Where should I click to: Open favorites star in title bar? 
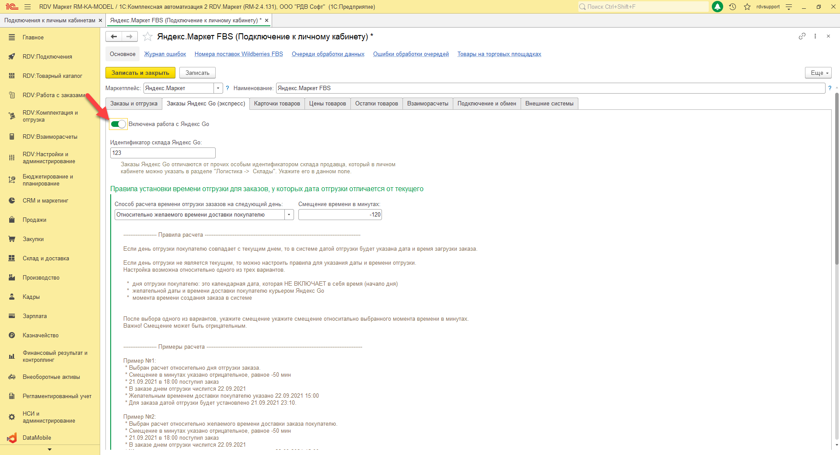tap(747, 7)
